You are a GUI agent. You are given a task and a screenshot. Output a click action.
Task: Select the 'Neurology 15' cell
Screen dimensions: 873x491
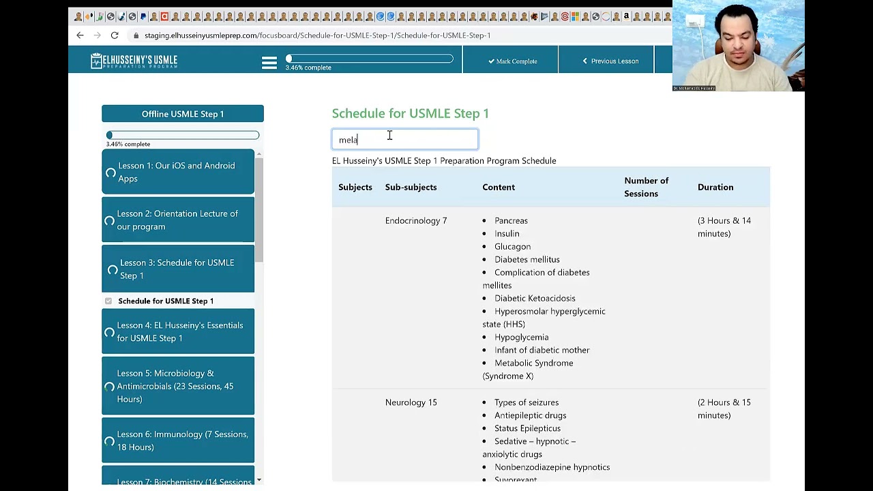point(411,402)
